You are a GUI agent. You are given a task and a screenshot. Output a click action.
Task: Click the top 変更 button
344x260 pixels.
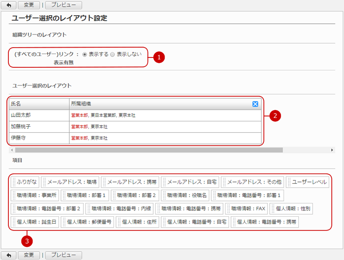pos(29,5)
